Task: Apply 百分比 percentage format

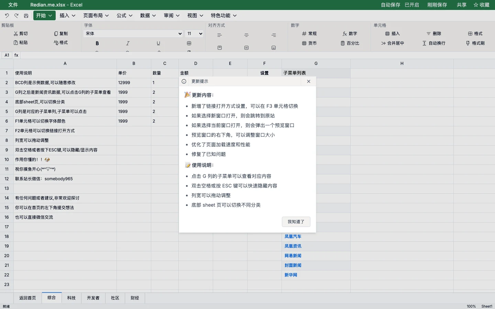Action: [x=350, y=43]
